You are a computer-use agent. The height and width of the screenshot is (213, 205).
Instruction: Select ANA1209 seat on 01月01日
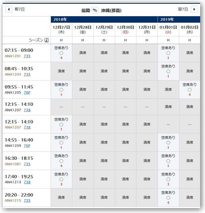click(168, 143)
